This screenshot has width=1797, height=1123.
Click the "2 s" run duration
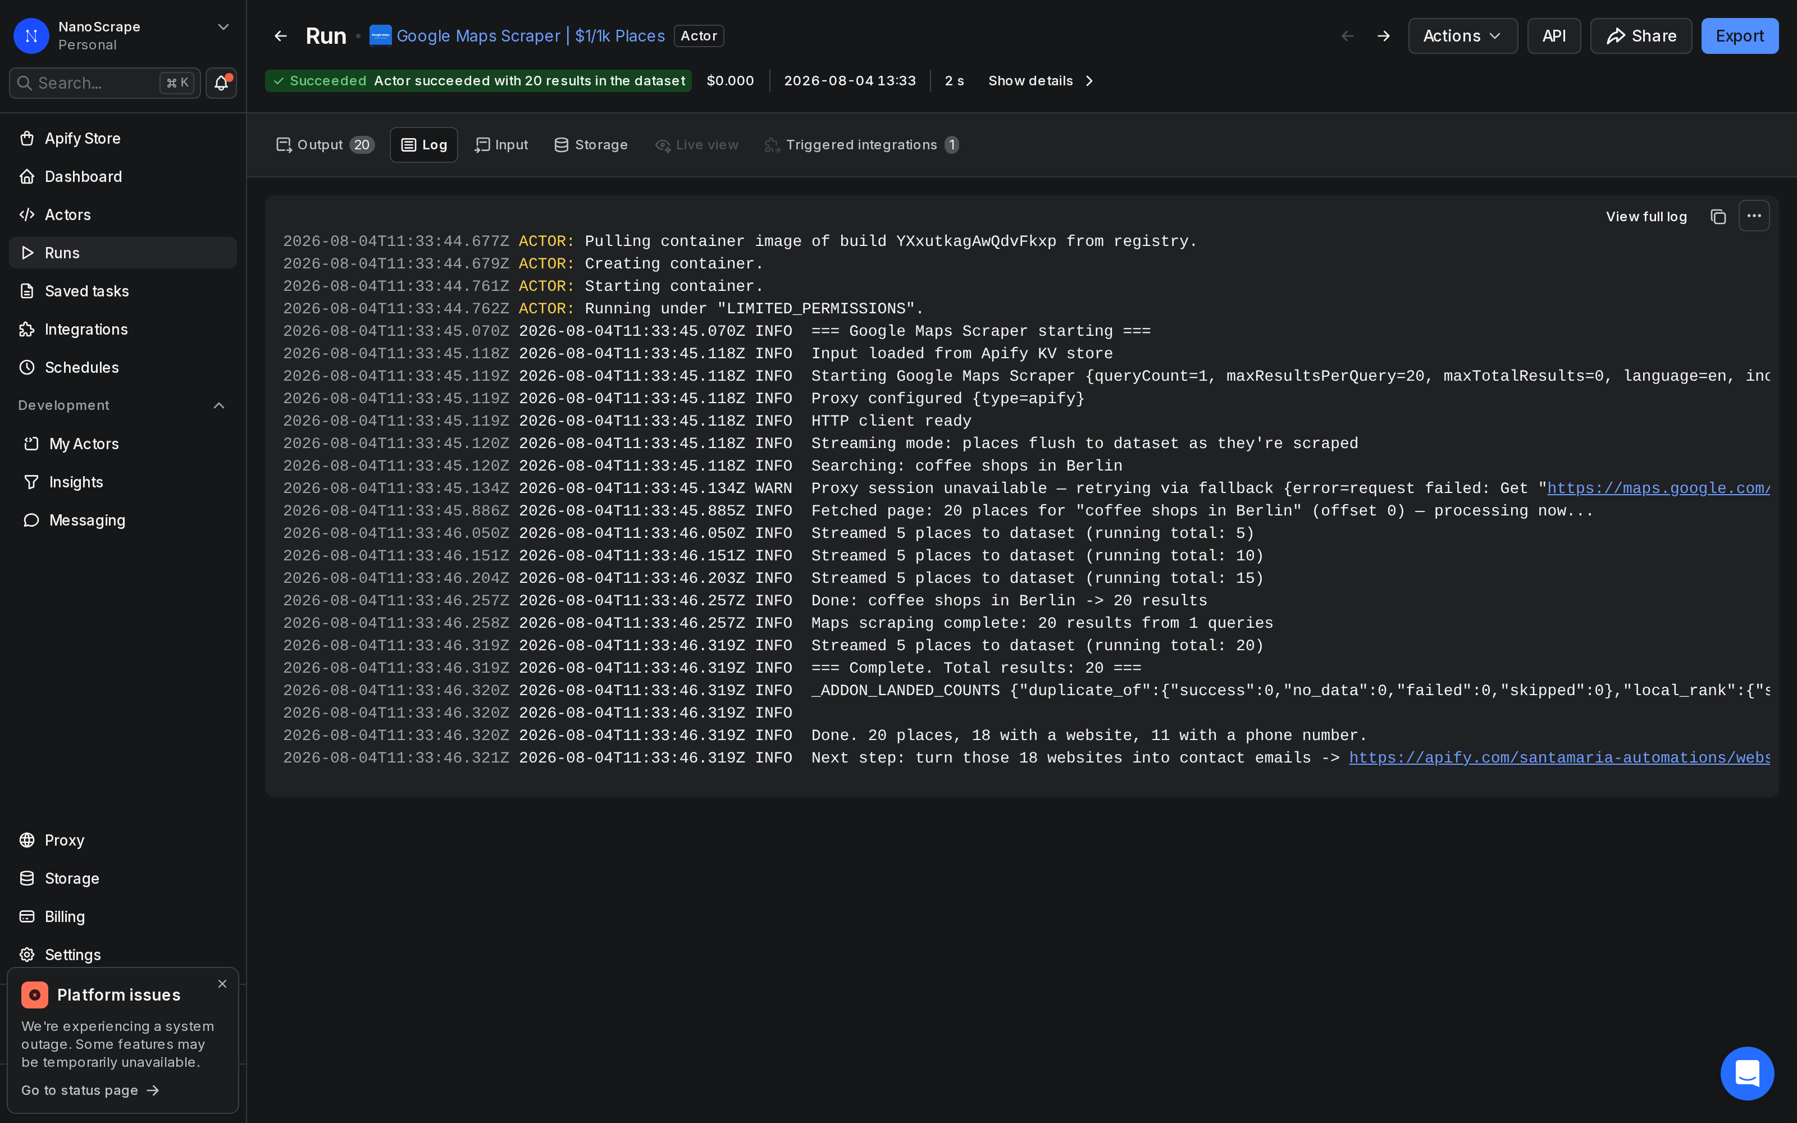(x=954, y=81)
